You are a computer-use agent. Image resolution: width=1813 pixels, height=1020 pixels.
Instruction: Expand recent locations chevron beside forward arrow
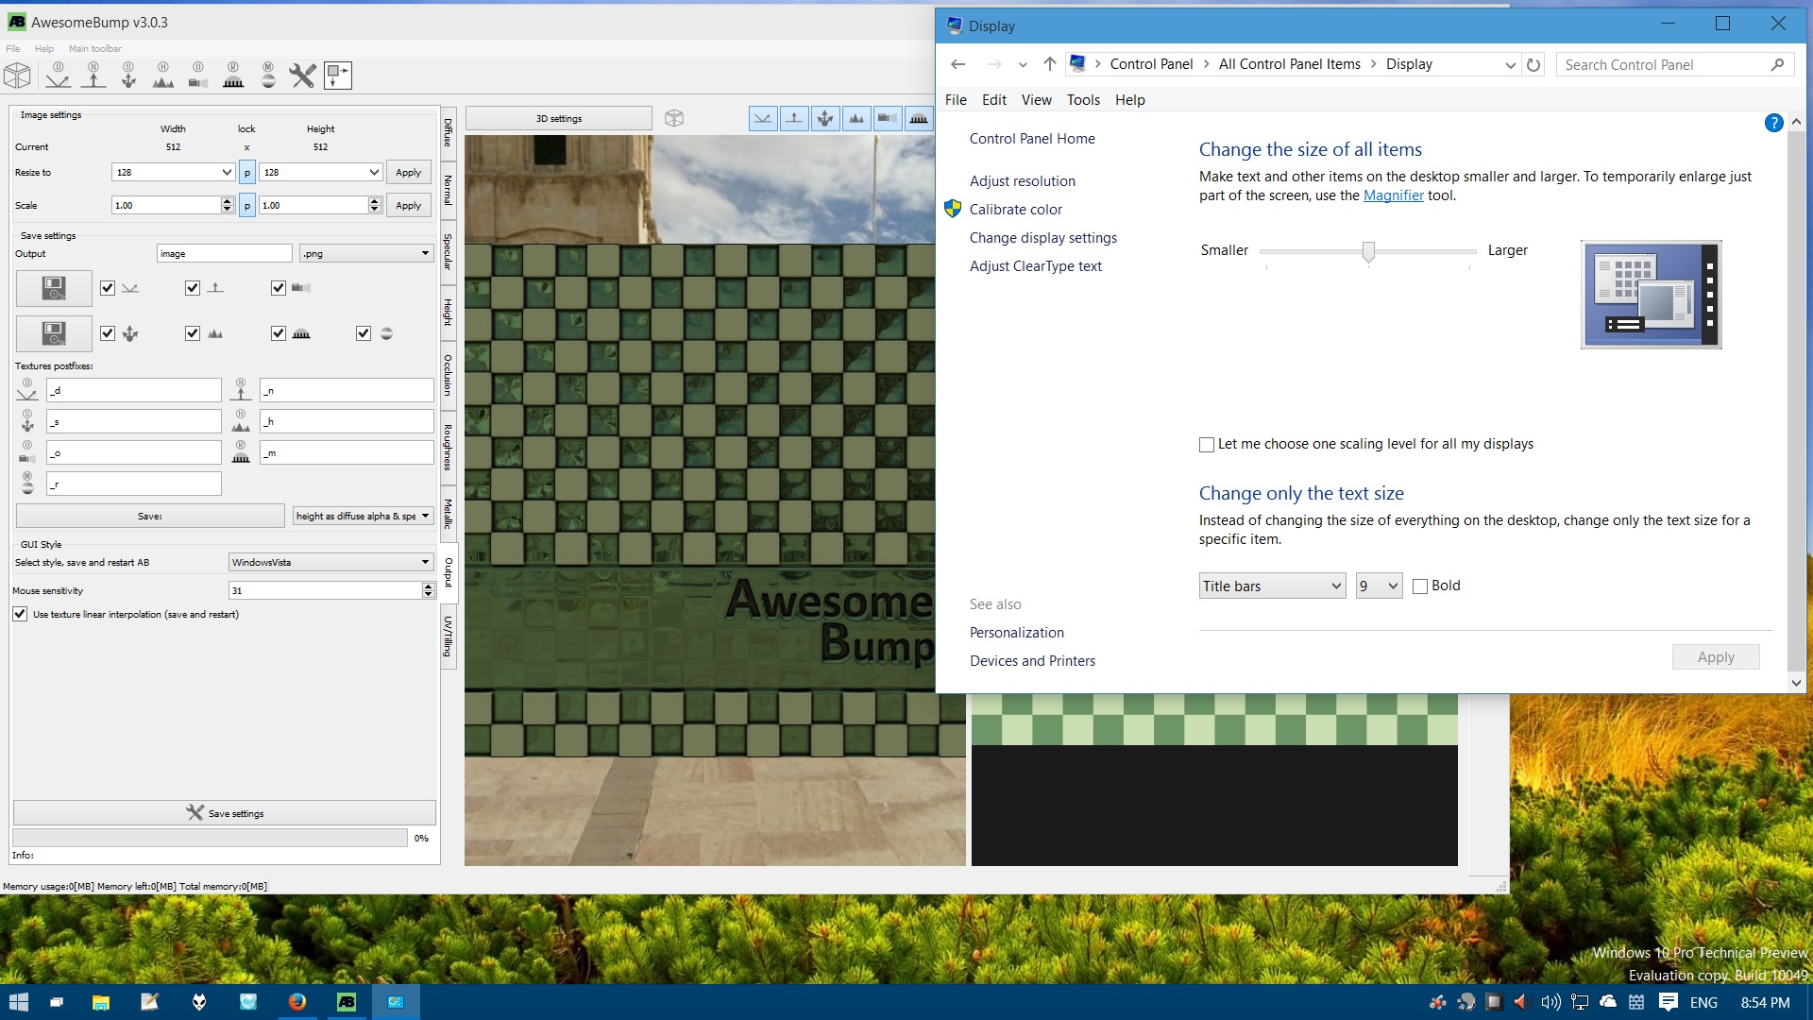point(1023,65)
